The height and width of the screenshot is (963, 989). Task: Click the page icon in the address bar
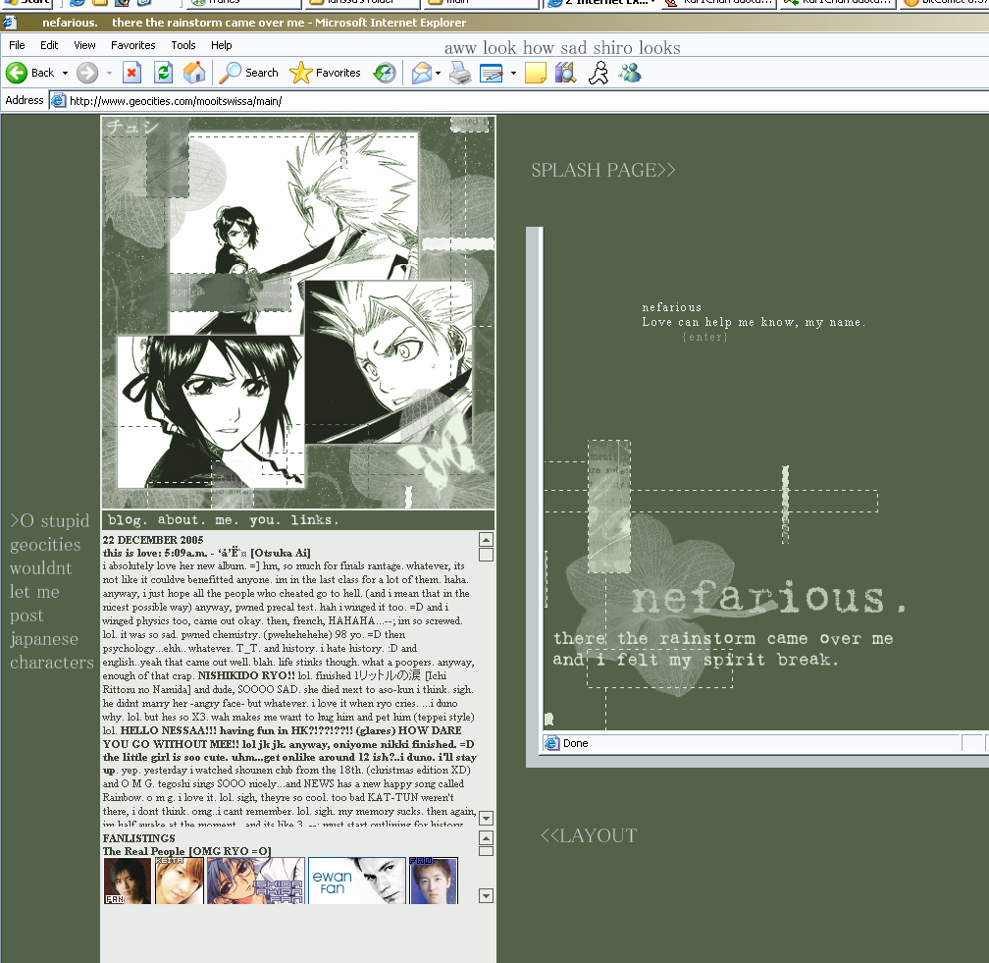click(59, 100)
